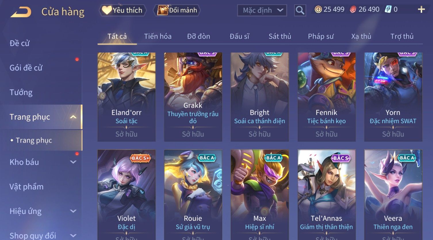Open the search magnifier icon
Image resolution: width=433 pixels, height=240 pixels.
[x=300, y=11]
